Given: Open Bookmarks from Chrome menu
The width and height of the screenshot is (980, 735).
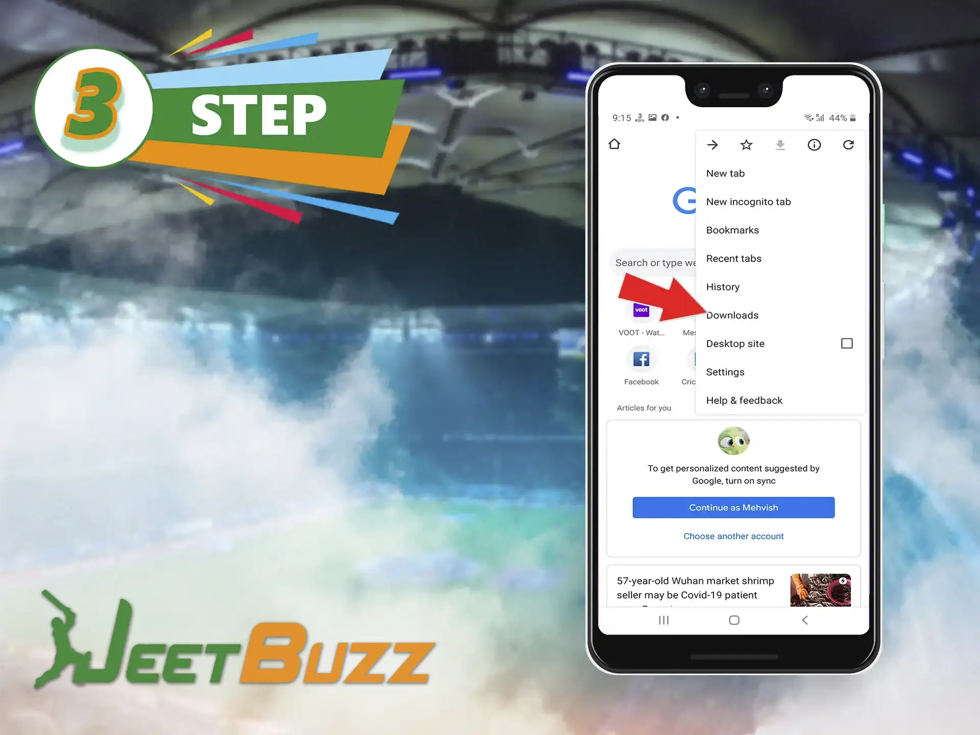Looking at the screenshot, I should pos(732,229).
